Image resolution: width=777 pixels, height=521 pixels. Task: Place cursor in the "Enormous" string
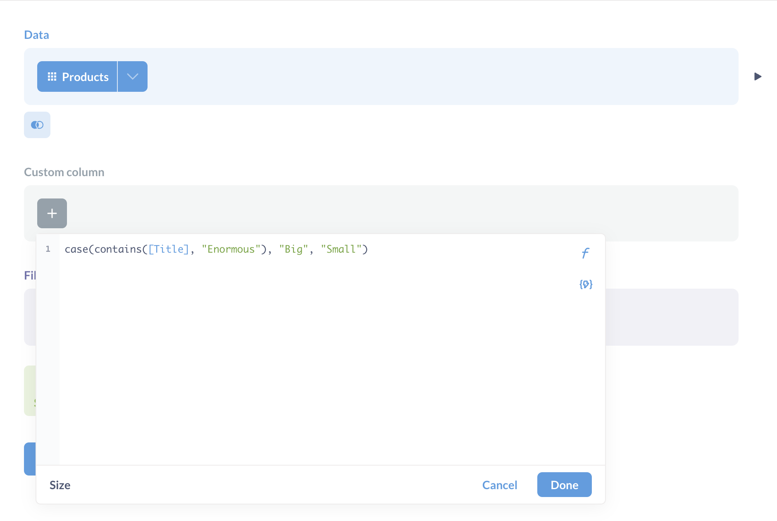[231, 249]
